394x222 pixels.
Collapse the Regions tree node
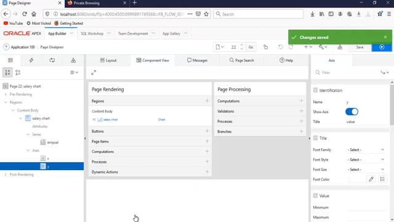(x=6, y=102)
